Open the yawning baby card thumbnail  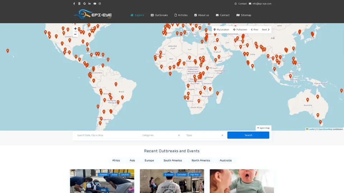242,181
